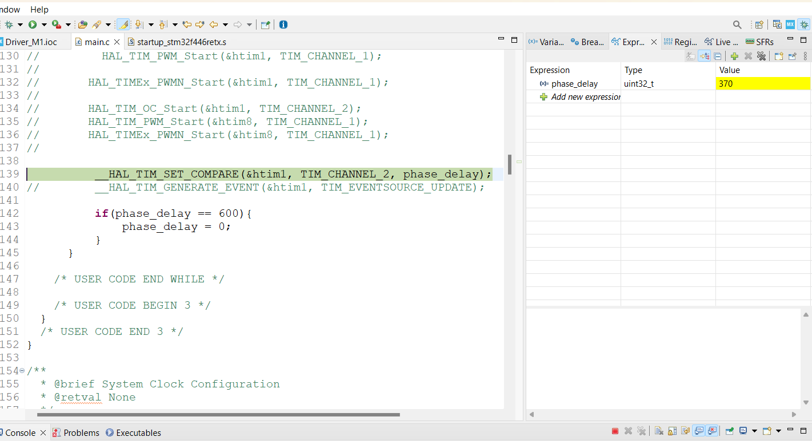Open the Help menu

[x=39, y=10]
